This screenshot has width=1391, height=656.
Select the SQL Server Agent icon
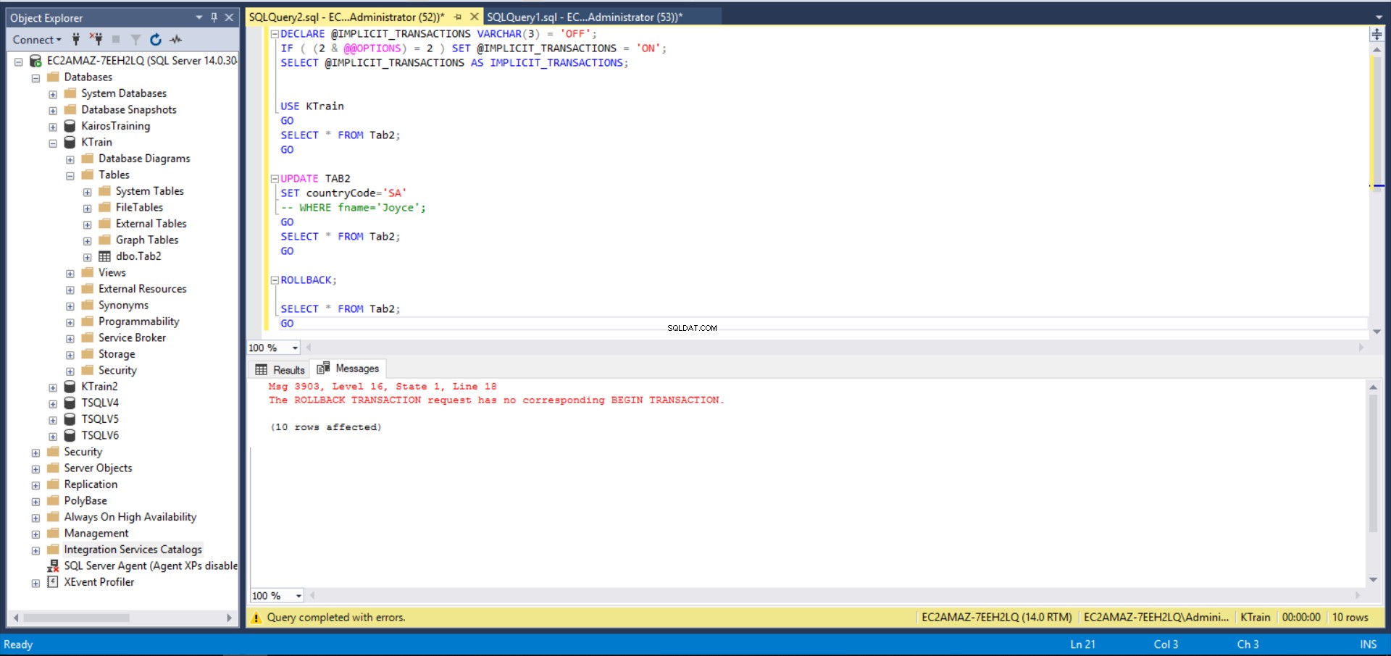pyautogui.click(x=53, y=565)
